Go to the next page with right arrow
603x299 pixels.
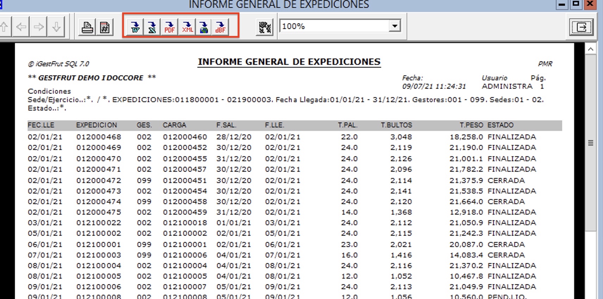pyautogui.click(x=39, y=27)
